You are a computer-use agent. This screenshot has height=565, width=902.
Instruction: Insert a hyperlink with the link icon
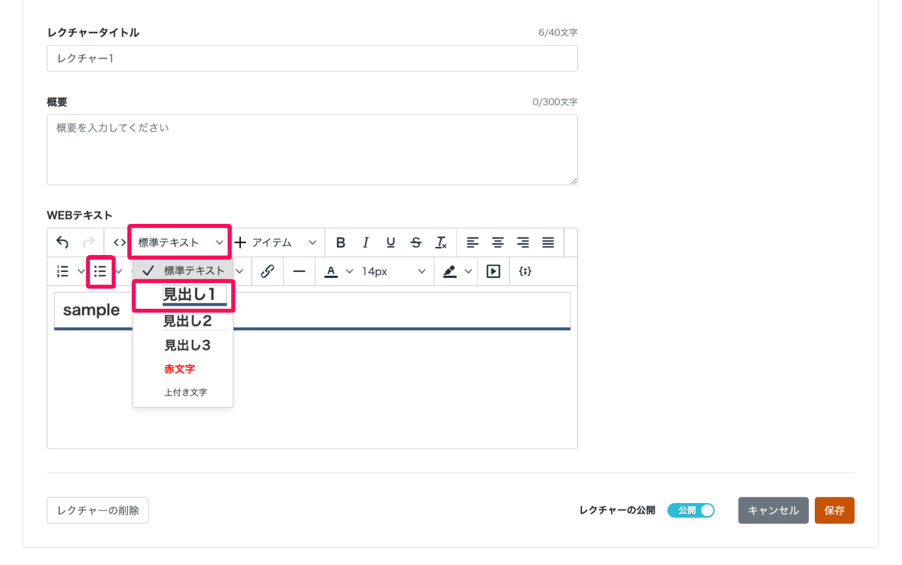pyautogui.click(x=268, y=271)
